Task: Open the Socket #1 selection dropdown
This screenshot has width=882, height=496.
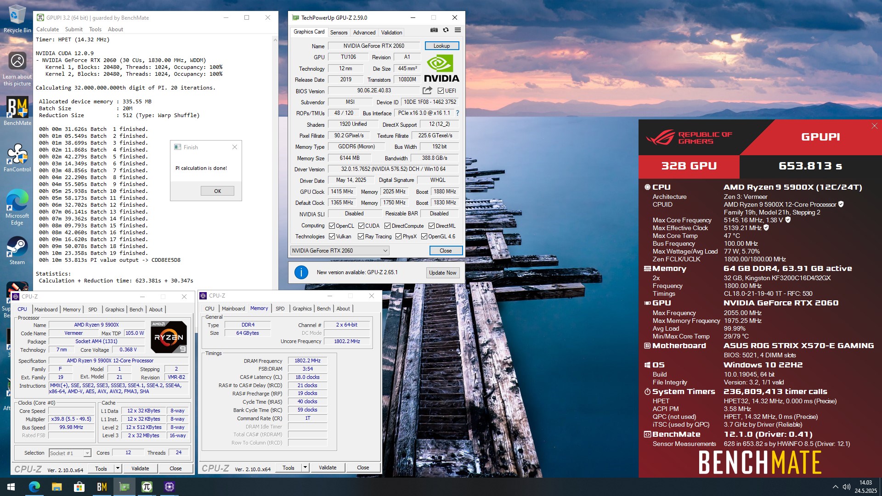Action: [70, 453]
